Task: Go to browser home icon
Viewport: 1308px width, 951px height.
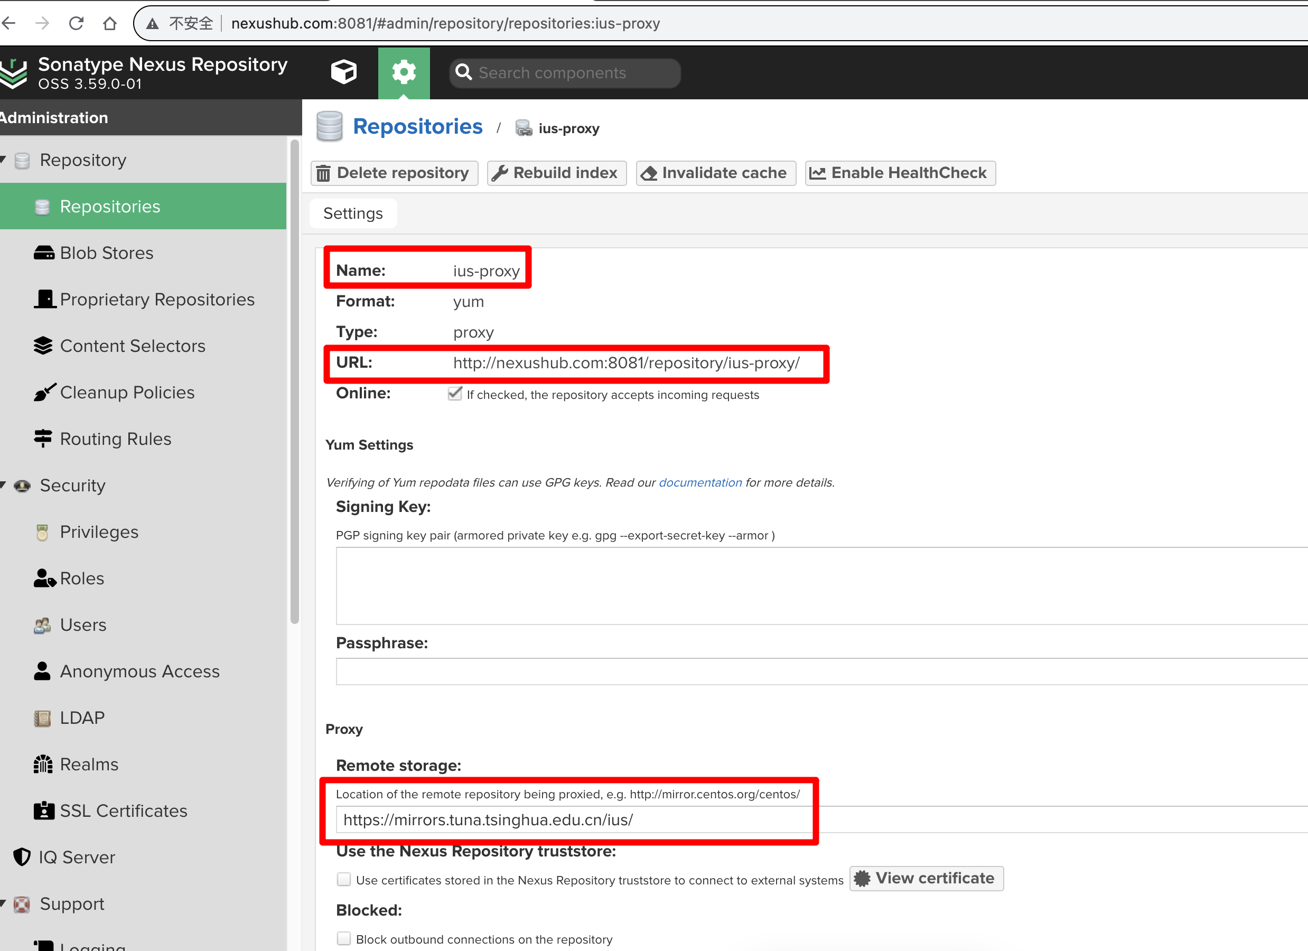Action: [109, 23]
